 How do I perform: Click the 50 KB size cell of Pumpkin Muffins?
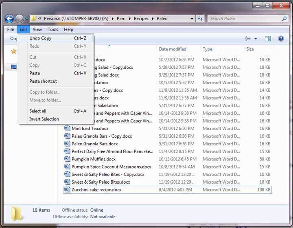[265, 159]
